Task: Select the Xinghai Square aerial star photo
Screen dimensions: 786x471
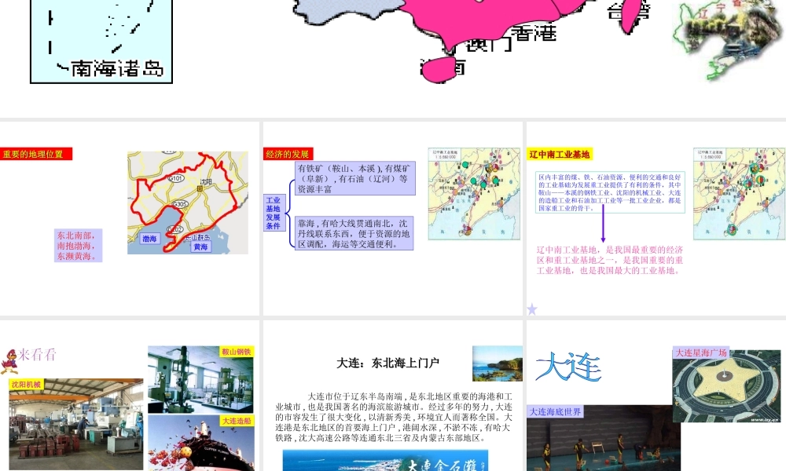Action: pos(725,385)
